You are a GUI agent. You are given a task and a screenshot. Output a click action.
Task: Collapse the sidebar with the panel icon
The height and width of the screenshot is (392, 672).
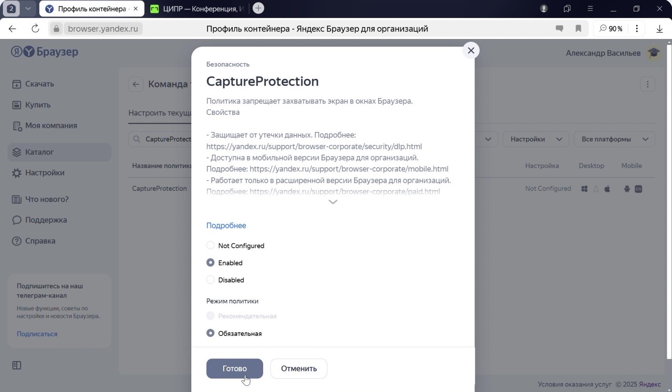pyautogui.click(x=17, y=365)
